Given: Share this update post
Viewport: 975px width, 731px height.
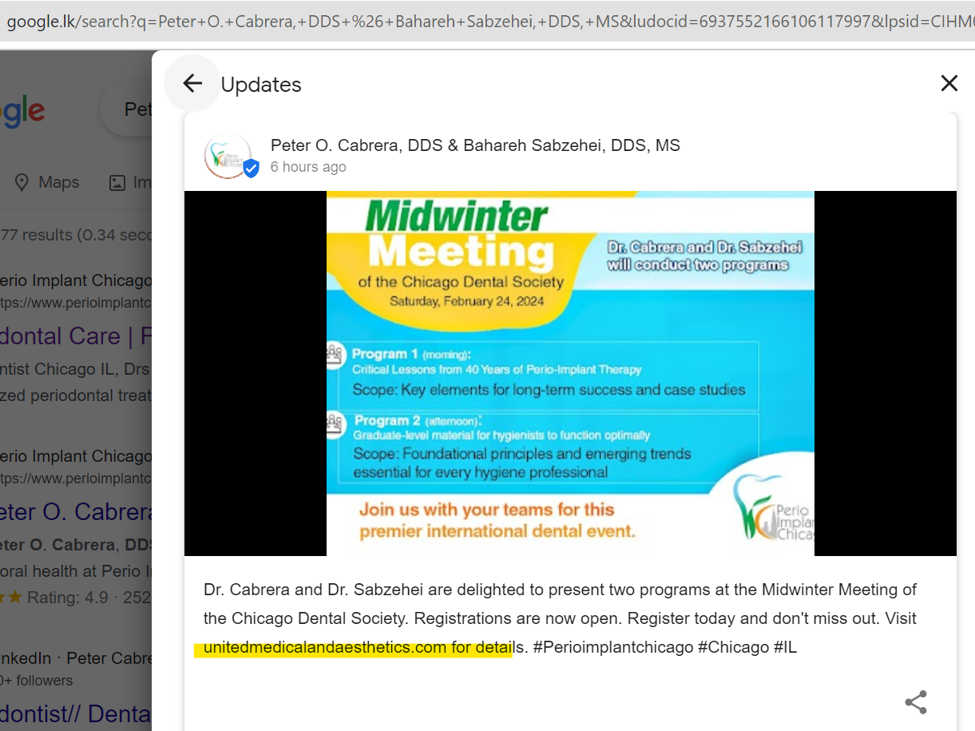Looking at the screenshot, I should [916, 702].
